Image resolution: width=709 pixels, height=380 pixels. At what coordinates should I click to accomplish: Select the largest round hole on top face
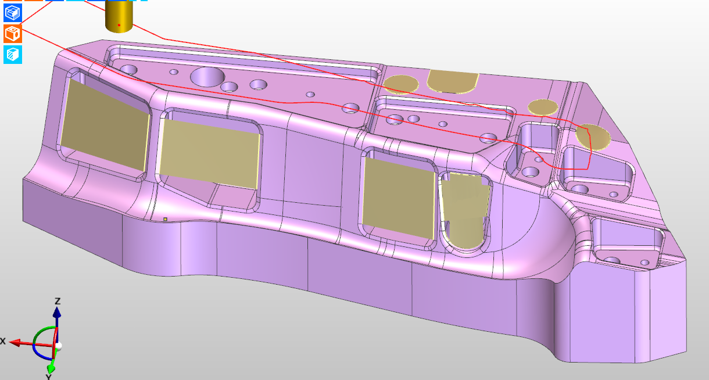click(207, 76)
